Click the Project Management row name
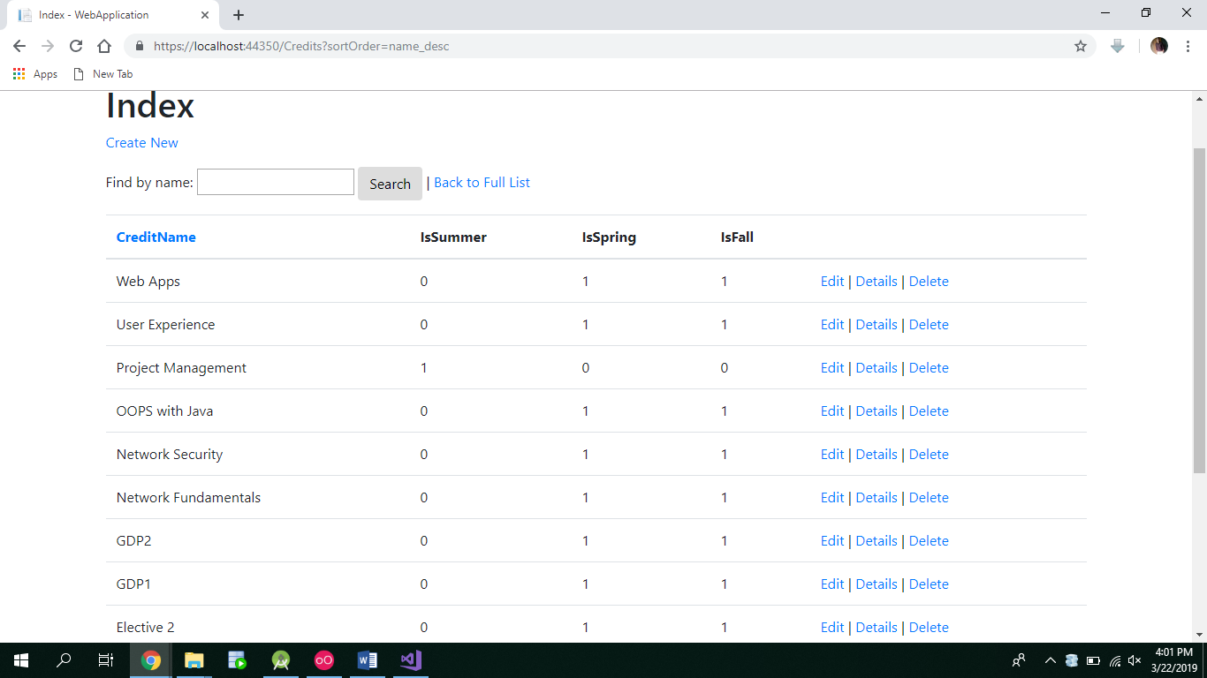This screenshot has height=678, width=1207. [x=181, y=368]
